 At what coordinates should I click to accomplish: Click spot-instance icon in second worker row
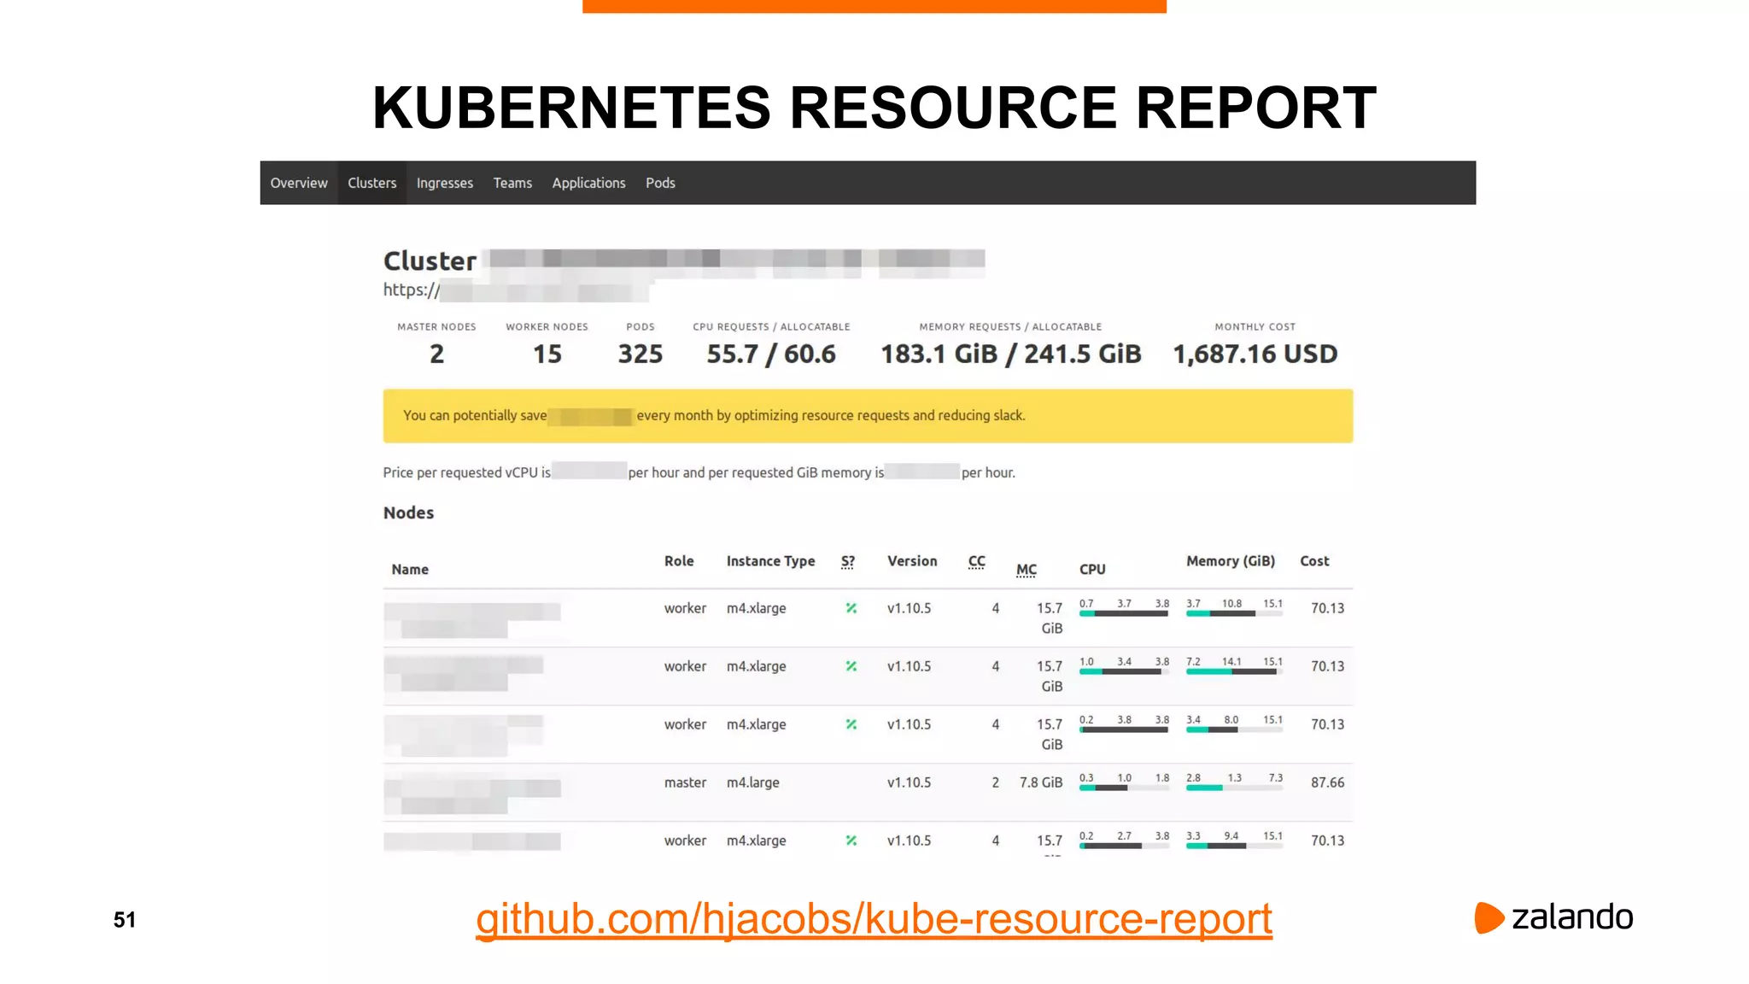coord(851,666)
